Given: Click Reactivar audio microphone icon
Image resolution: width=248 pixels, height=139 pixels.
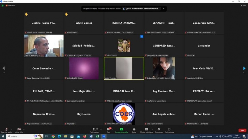Looking at the screenshot, I should point(6,129).
